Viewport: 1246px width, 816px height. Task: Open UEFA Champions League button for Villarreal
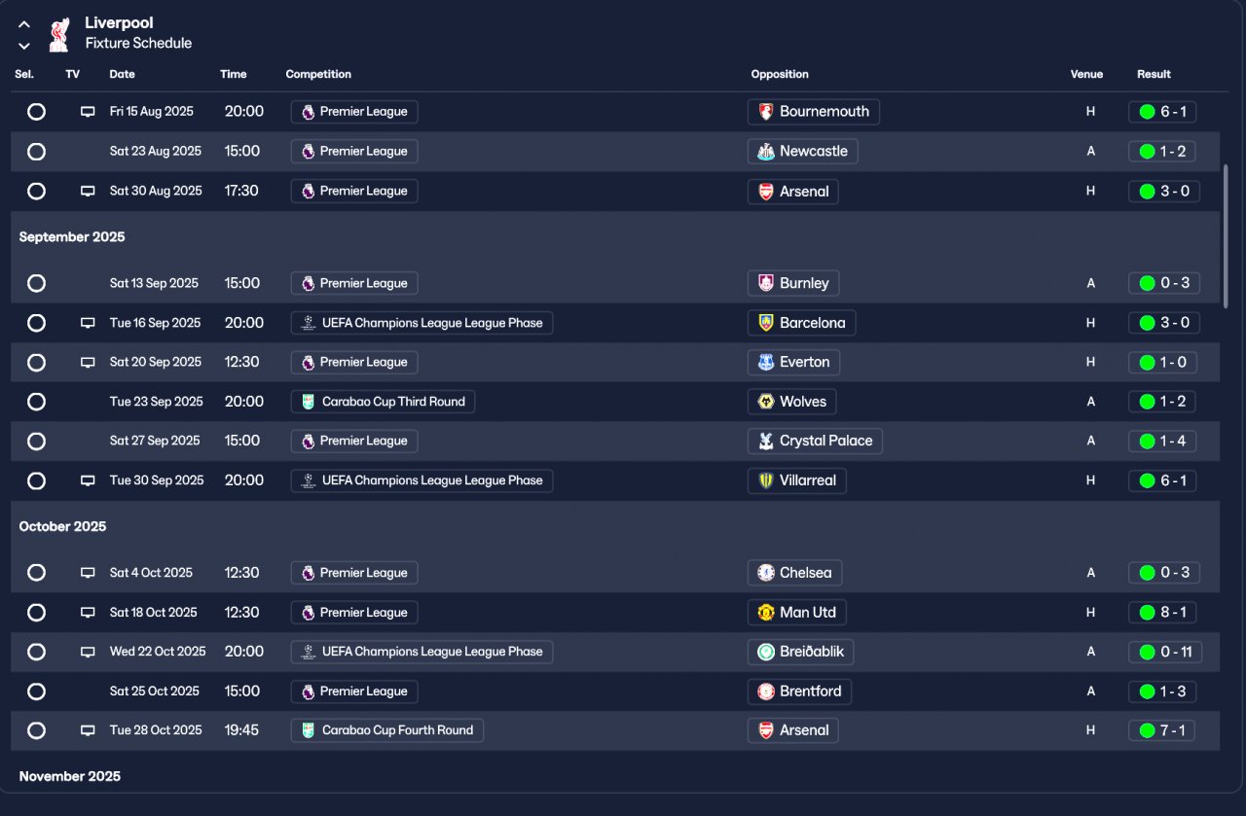click(x=421, y=480)
